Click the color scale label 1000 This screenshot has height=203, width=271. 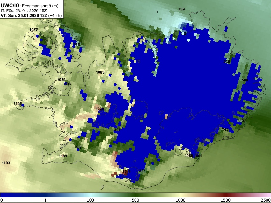tap(180, 200)
